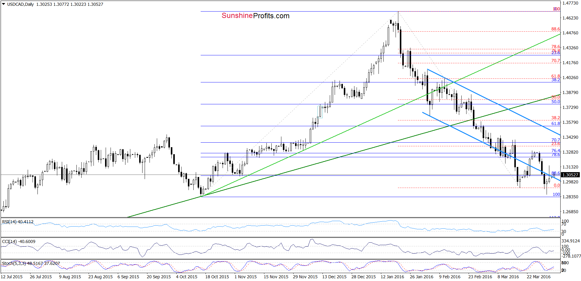
Task: Click the 1.35790 price axis label
Action: (x=570, y=122)
